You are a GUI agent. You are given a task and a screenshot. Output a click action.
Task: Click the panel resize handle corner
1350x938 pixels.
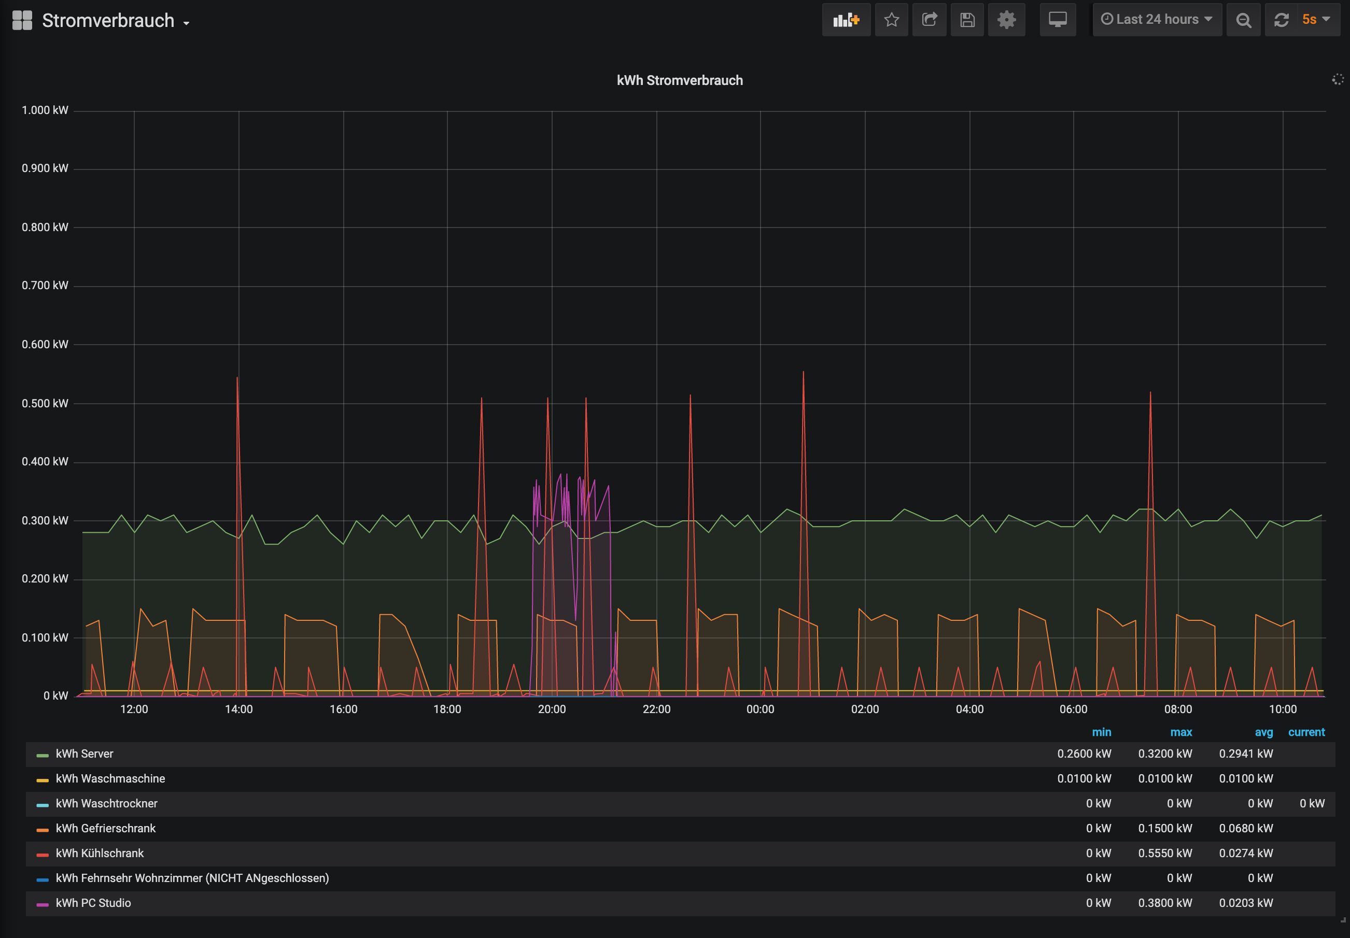(x=1343, y=920)
